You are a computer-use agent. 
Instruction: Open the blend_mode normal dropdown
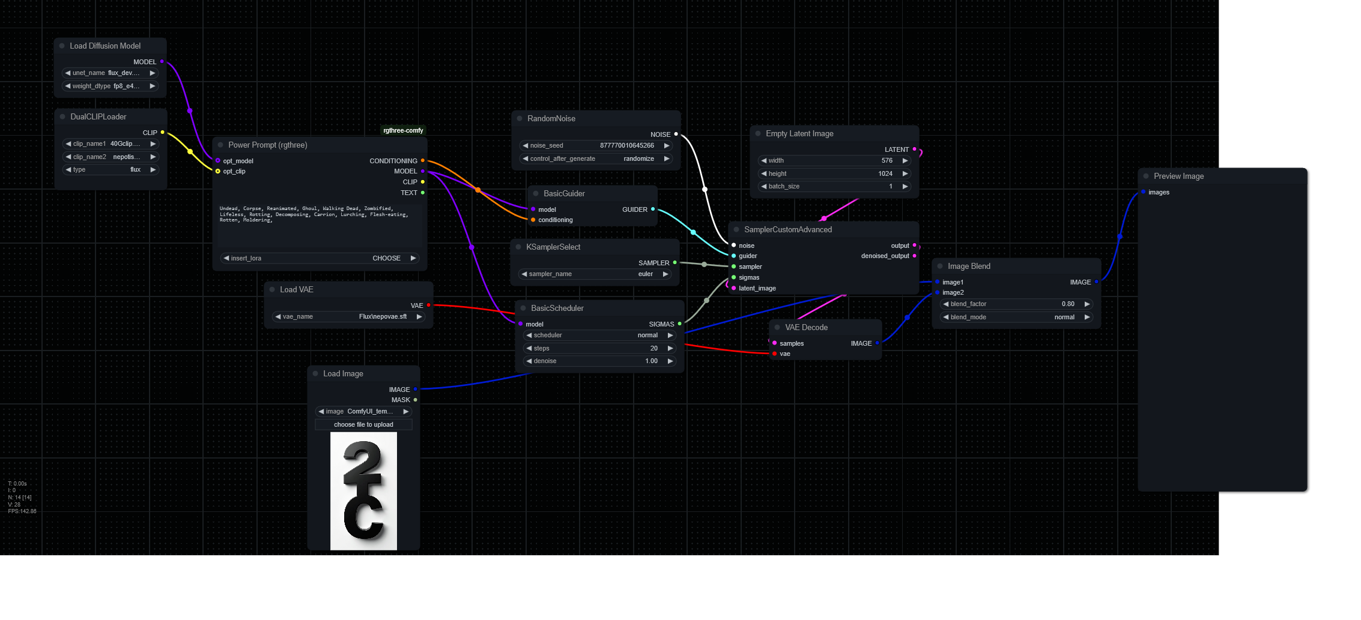pos(1016,317)
